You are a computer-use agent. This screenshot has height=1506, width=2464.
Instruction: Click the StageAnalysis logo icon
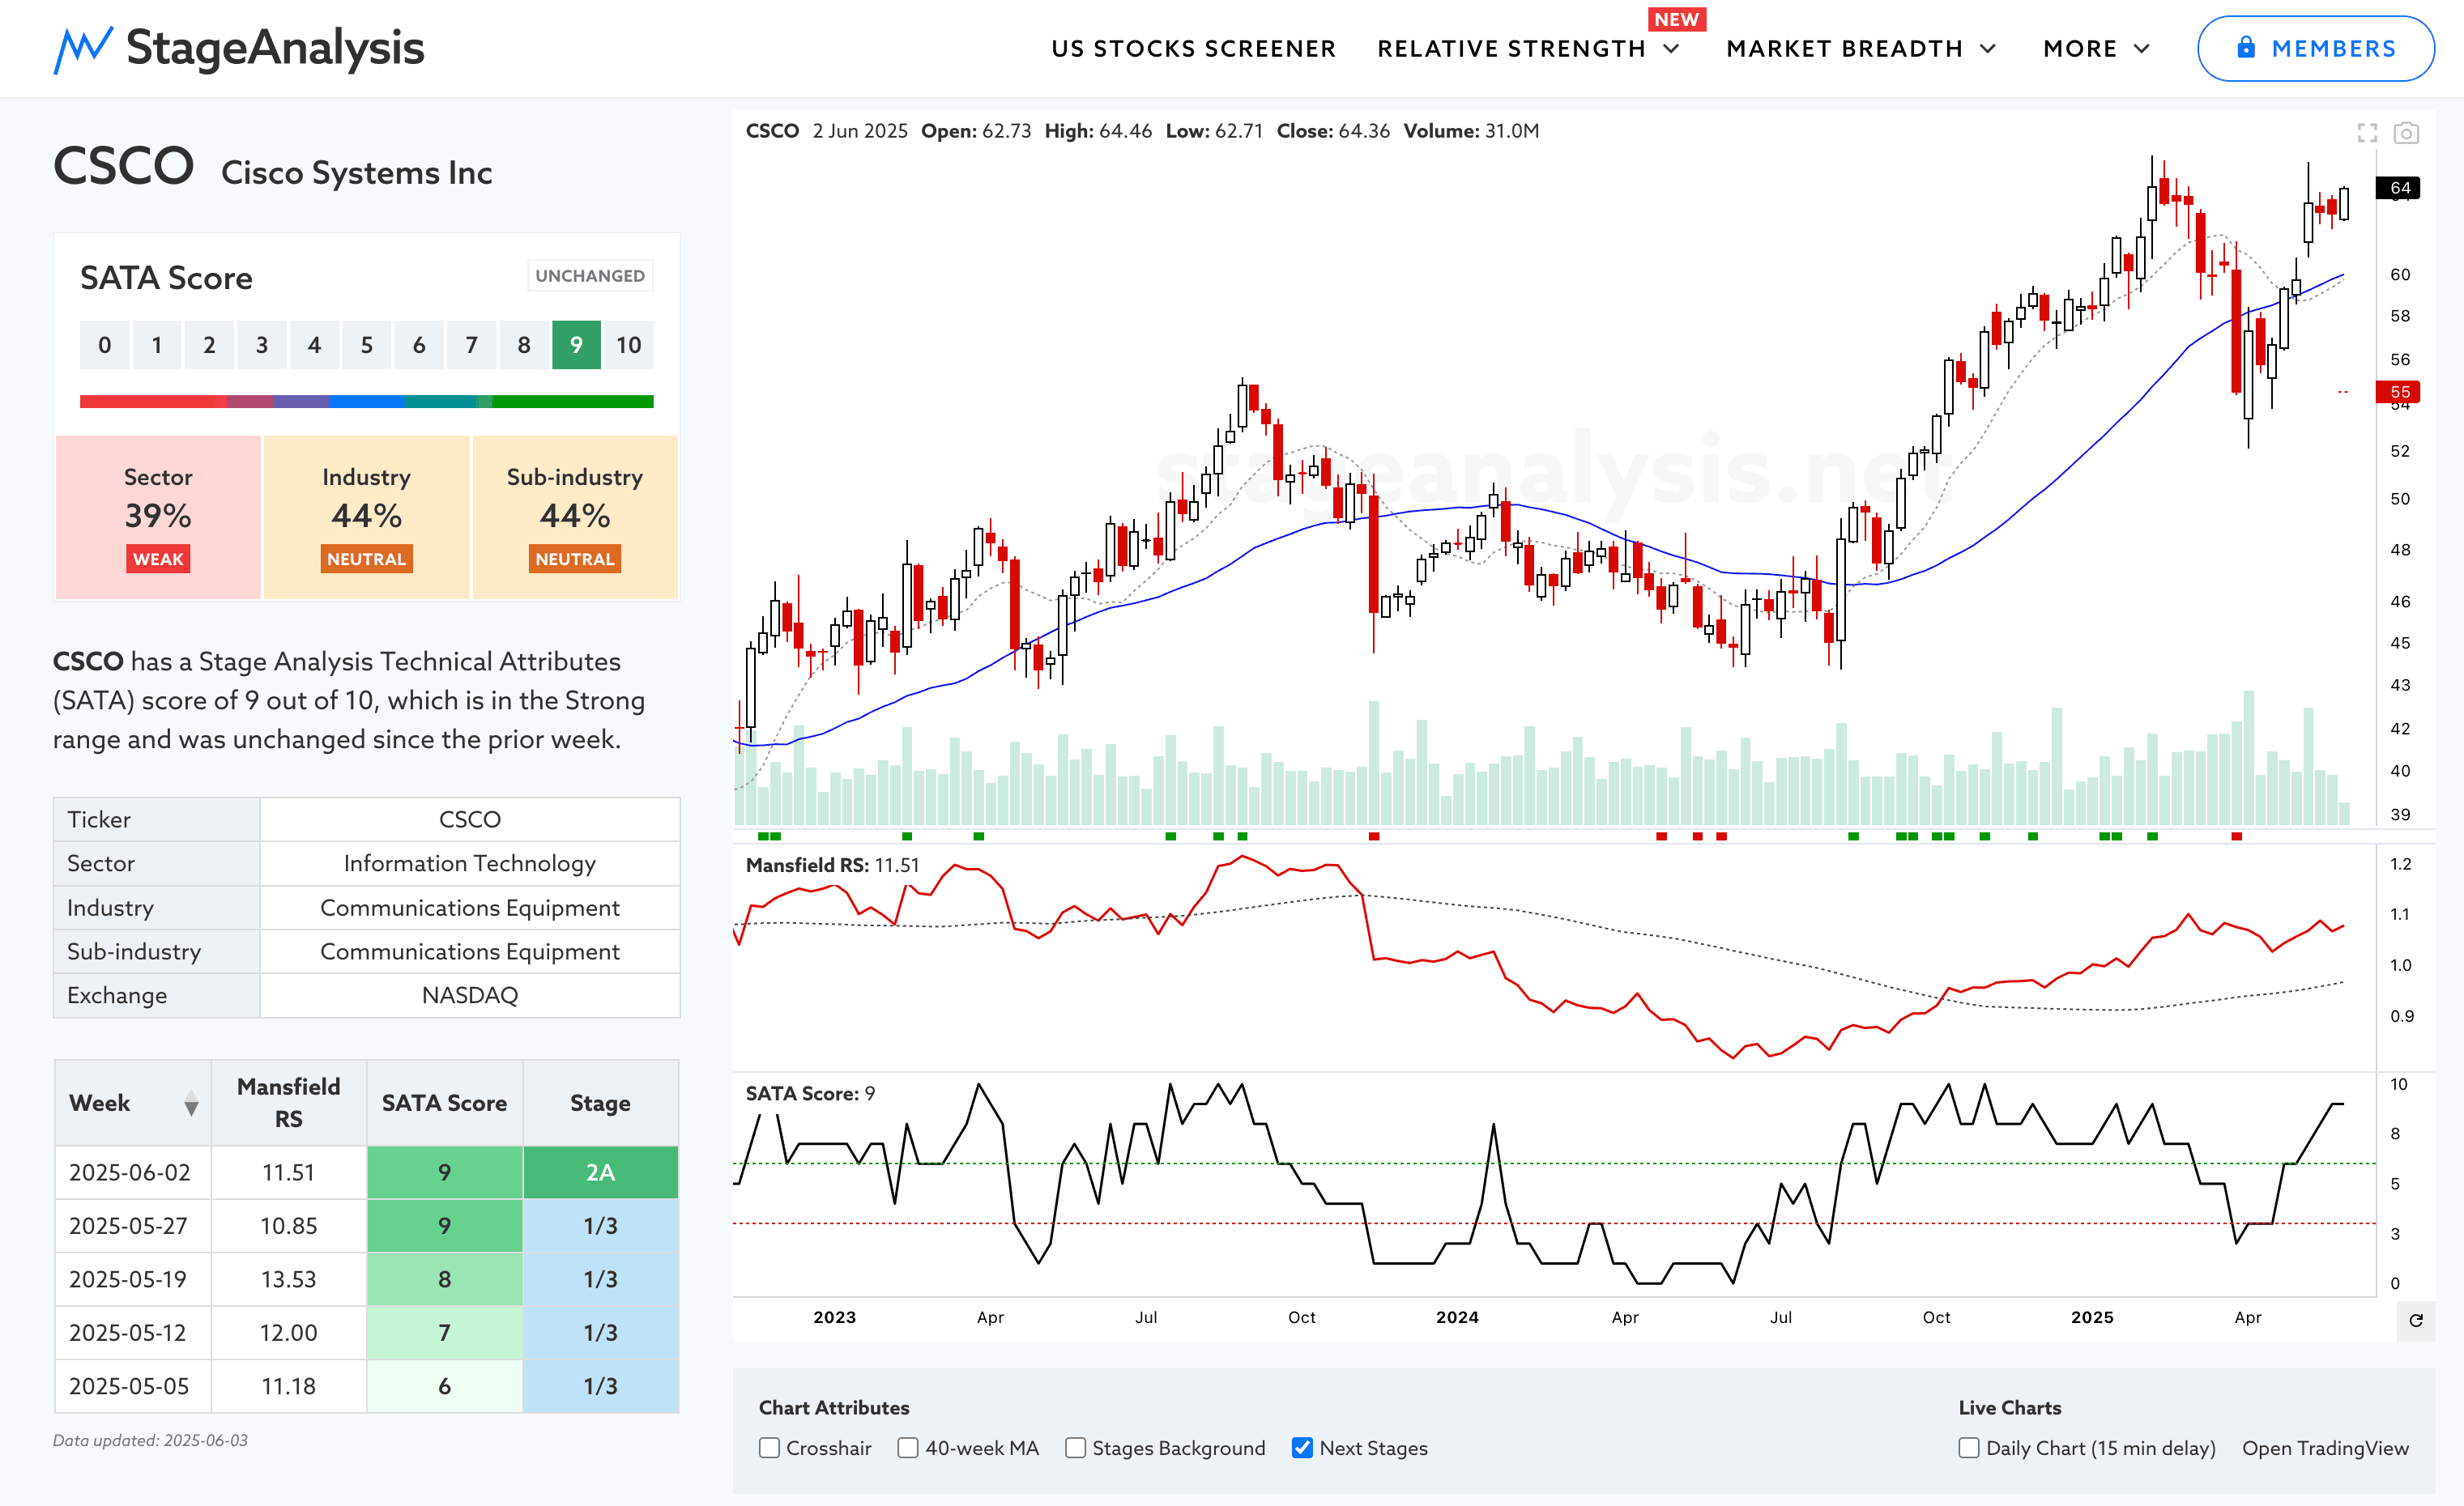click(x=82, y=49)
